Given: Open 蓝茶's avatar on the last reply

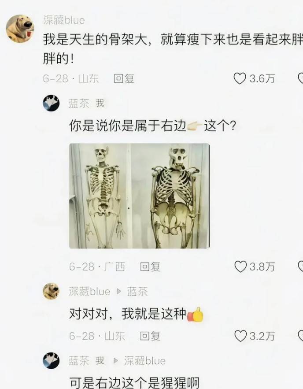Looking at the screenshot, I should coord(52,360).
